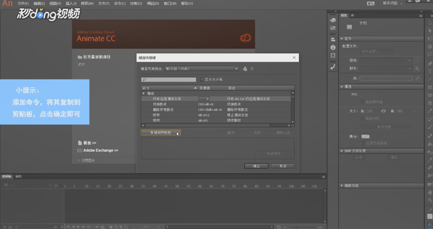
Task: Enable the 区分大小写 checkbox
Action: click(202, 79)
